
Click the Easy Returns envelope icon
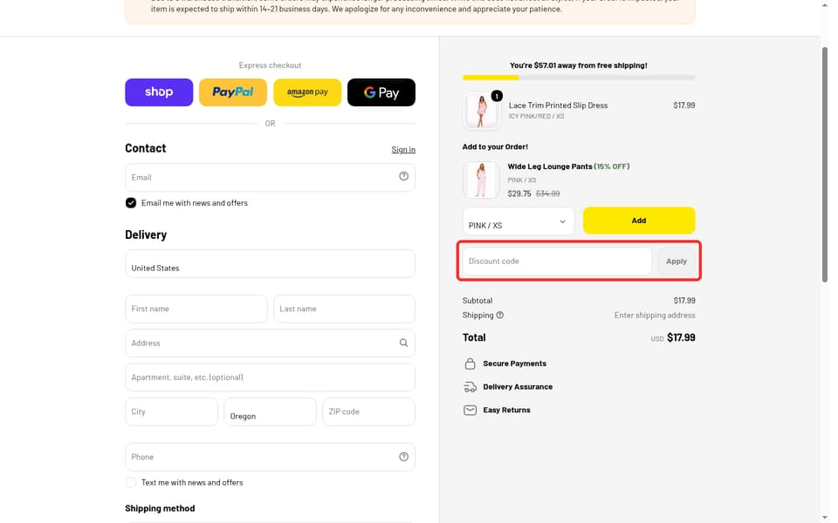[470, 410]
